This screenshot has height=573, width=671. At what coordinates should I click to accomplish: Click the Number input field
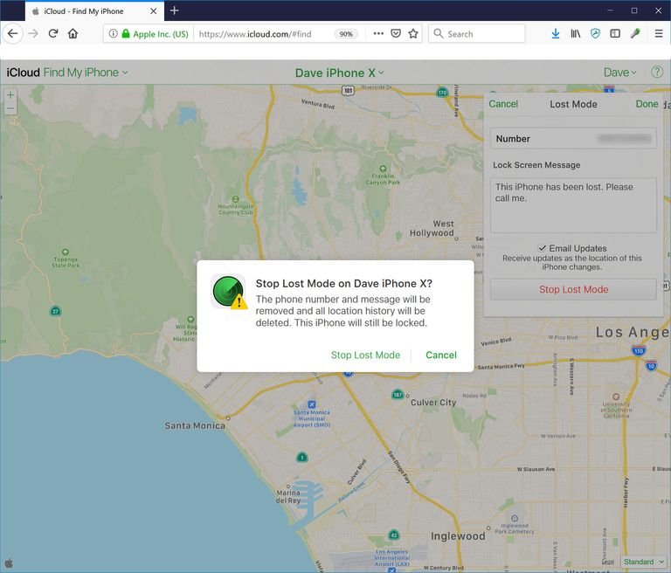click(x=573, y=138)
